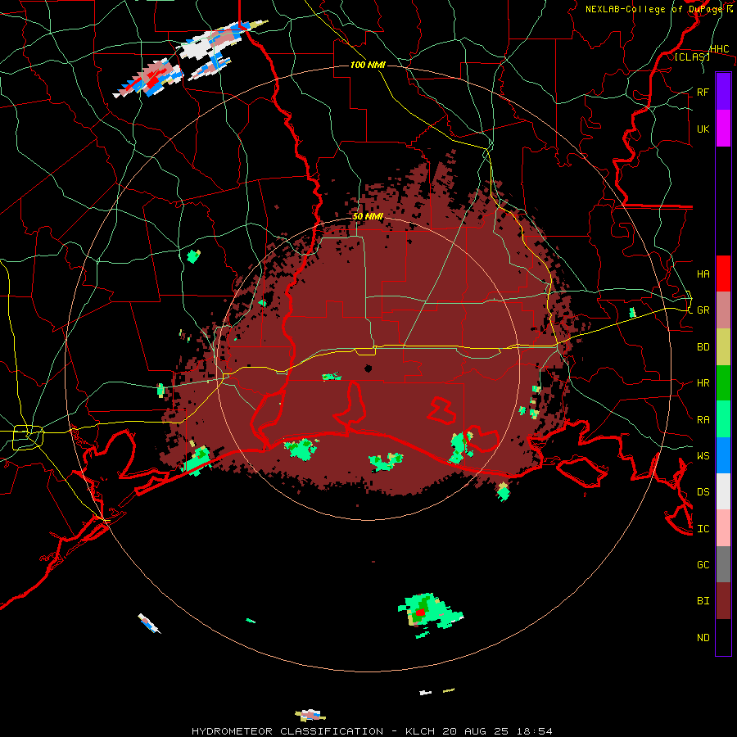Click the HA legend label
Viewport: 737px width, 737px height.
click(x=703, y=274)
